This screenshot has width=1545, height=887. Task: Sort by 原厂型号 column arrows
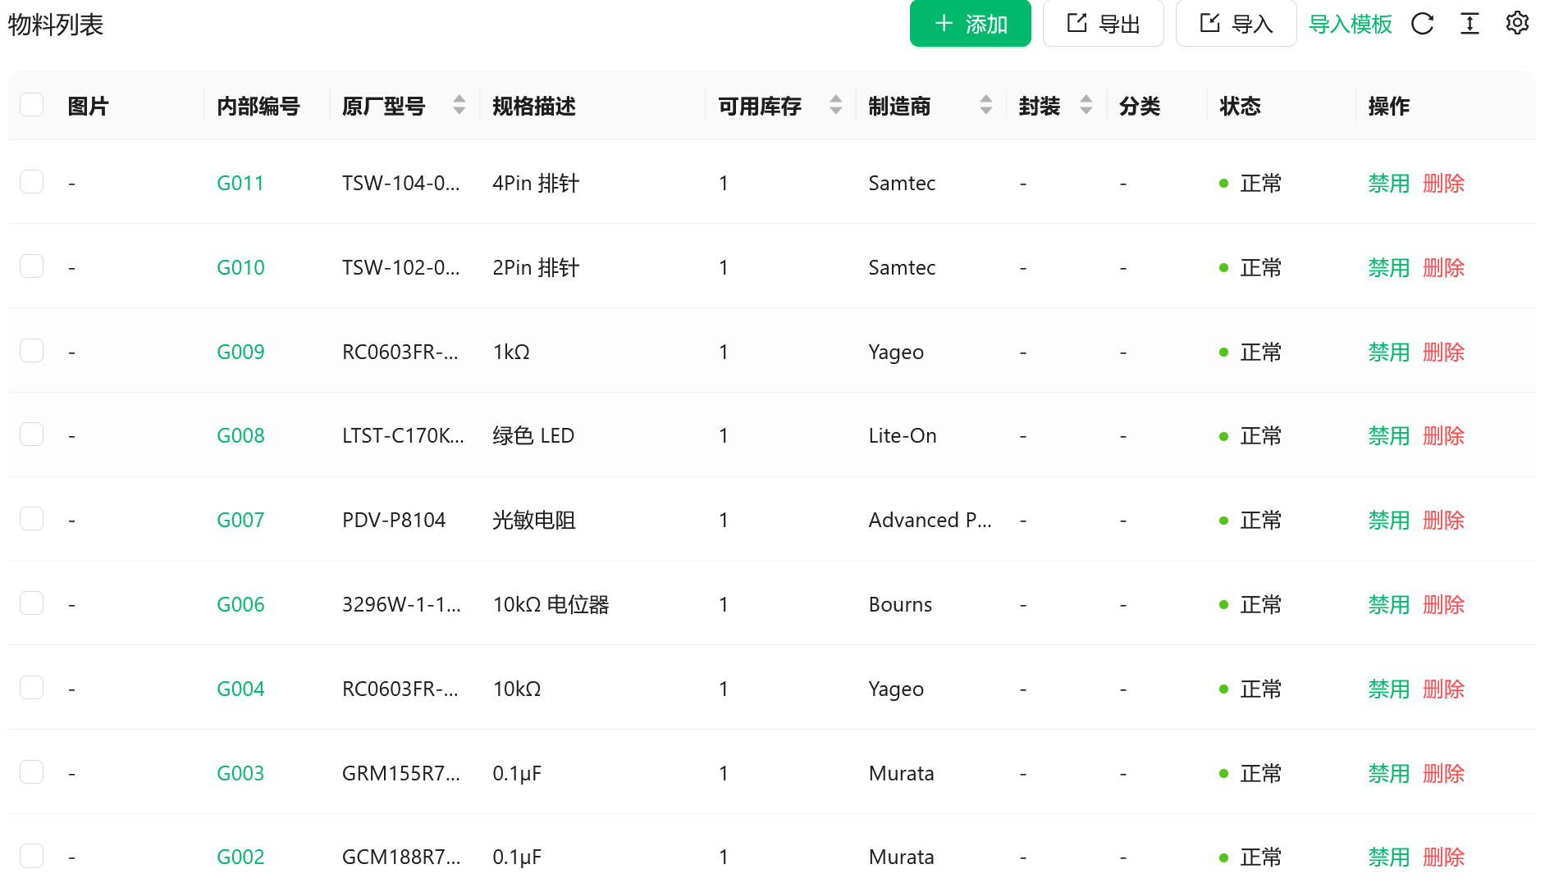[459, 105]
